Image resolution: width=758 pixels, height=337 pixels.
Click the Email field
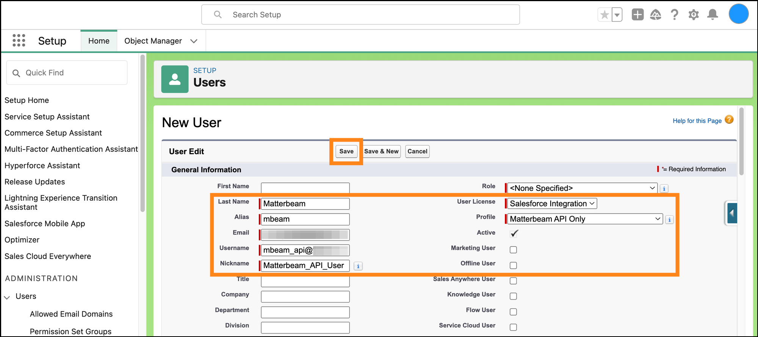(x=305, y=235)
